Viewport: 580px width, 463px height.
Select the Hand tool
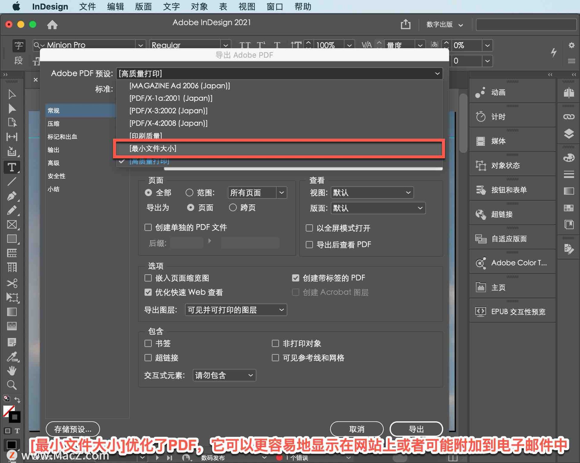pos(12,371)
